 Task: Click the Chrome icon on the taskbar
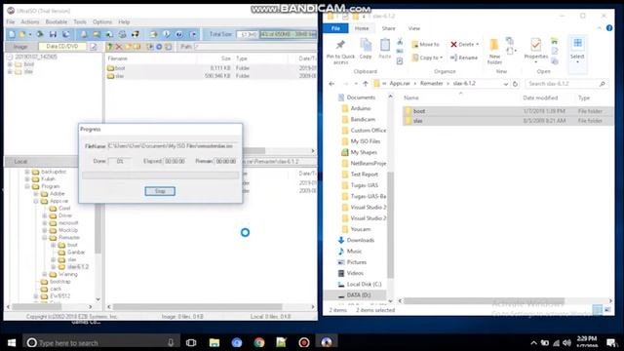pos(259,342)
